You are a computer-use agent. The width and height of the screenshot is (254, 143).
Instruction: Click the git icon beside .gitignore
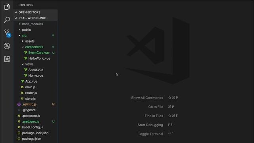click(x=19, y=110)
